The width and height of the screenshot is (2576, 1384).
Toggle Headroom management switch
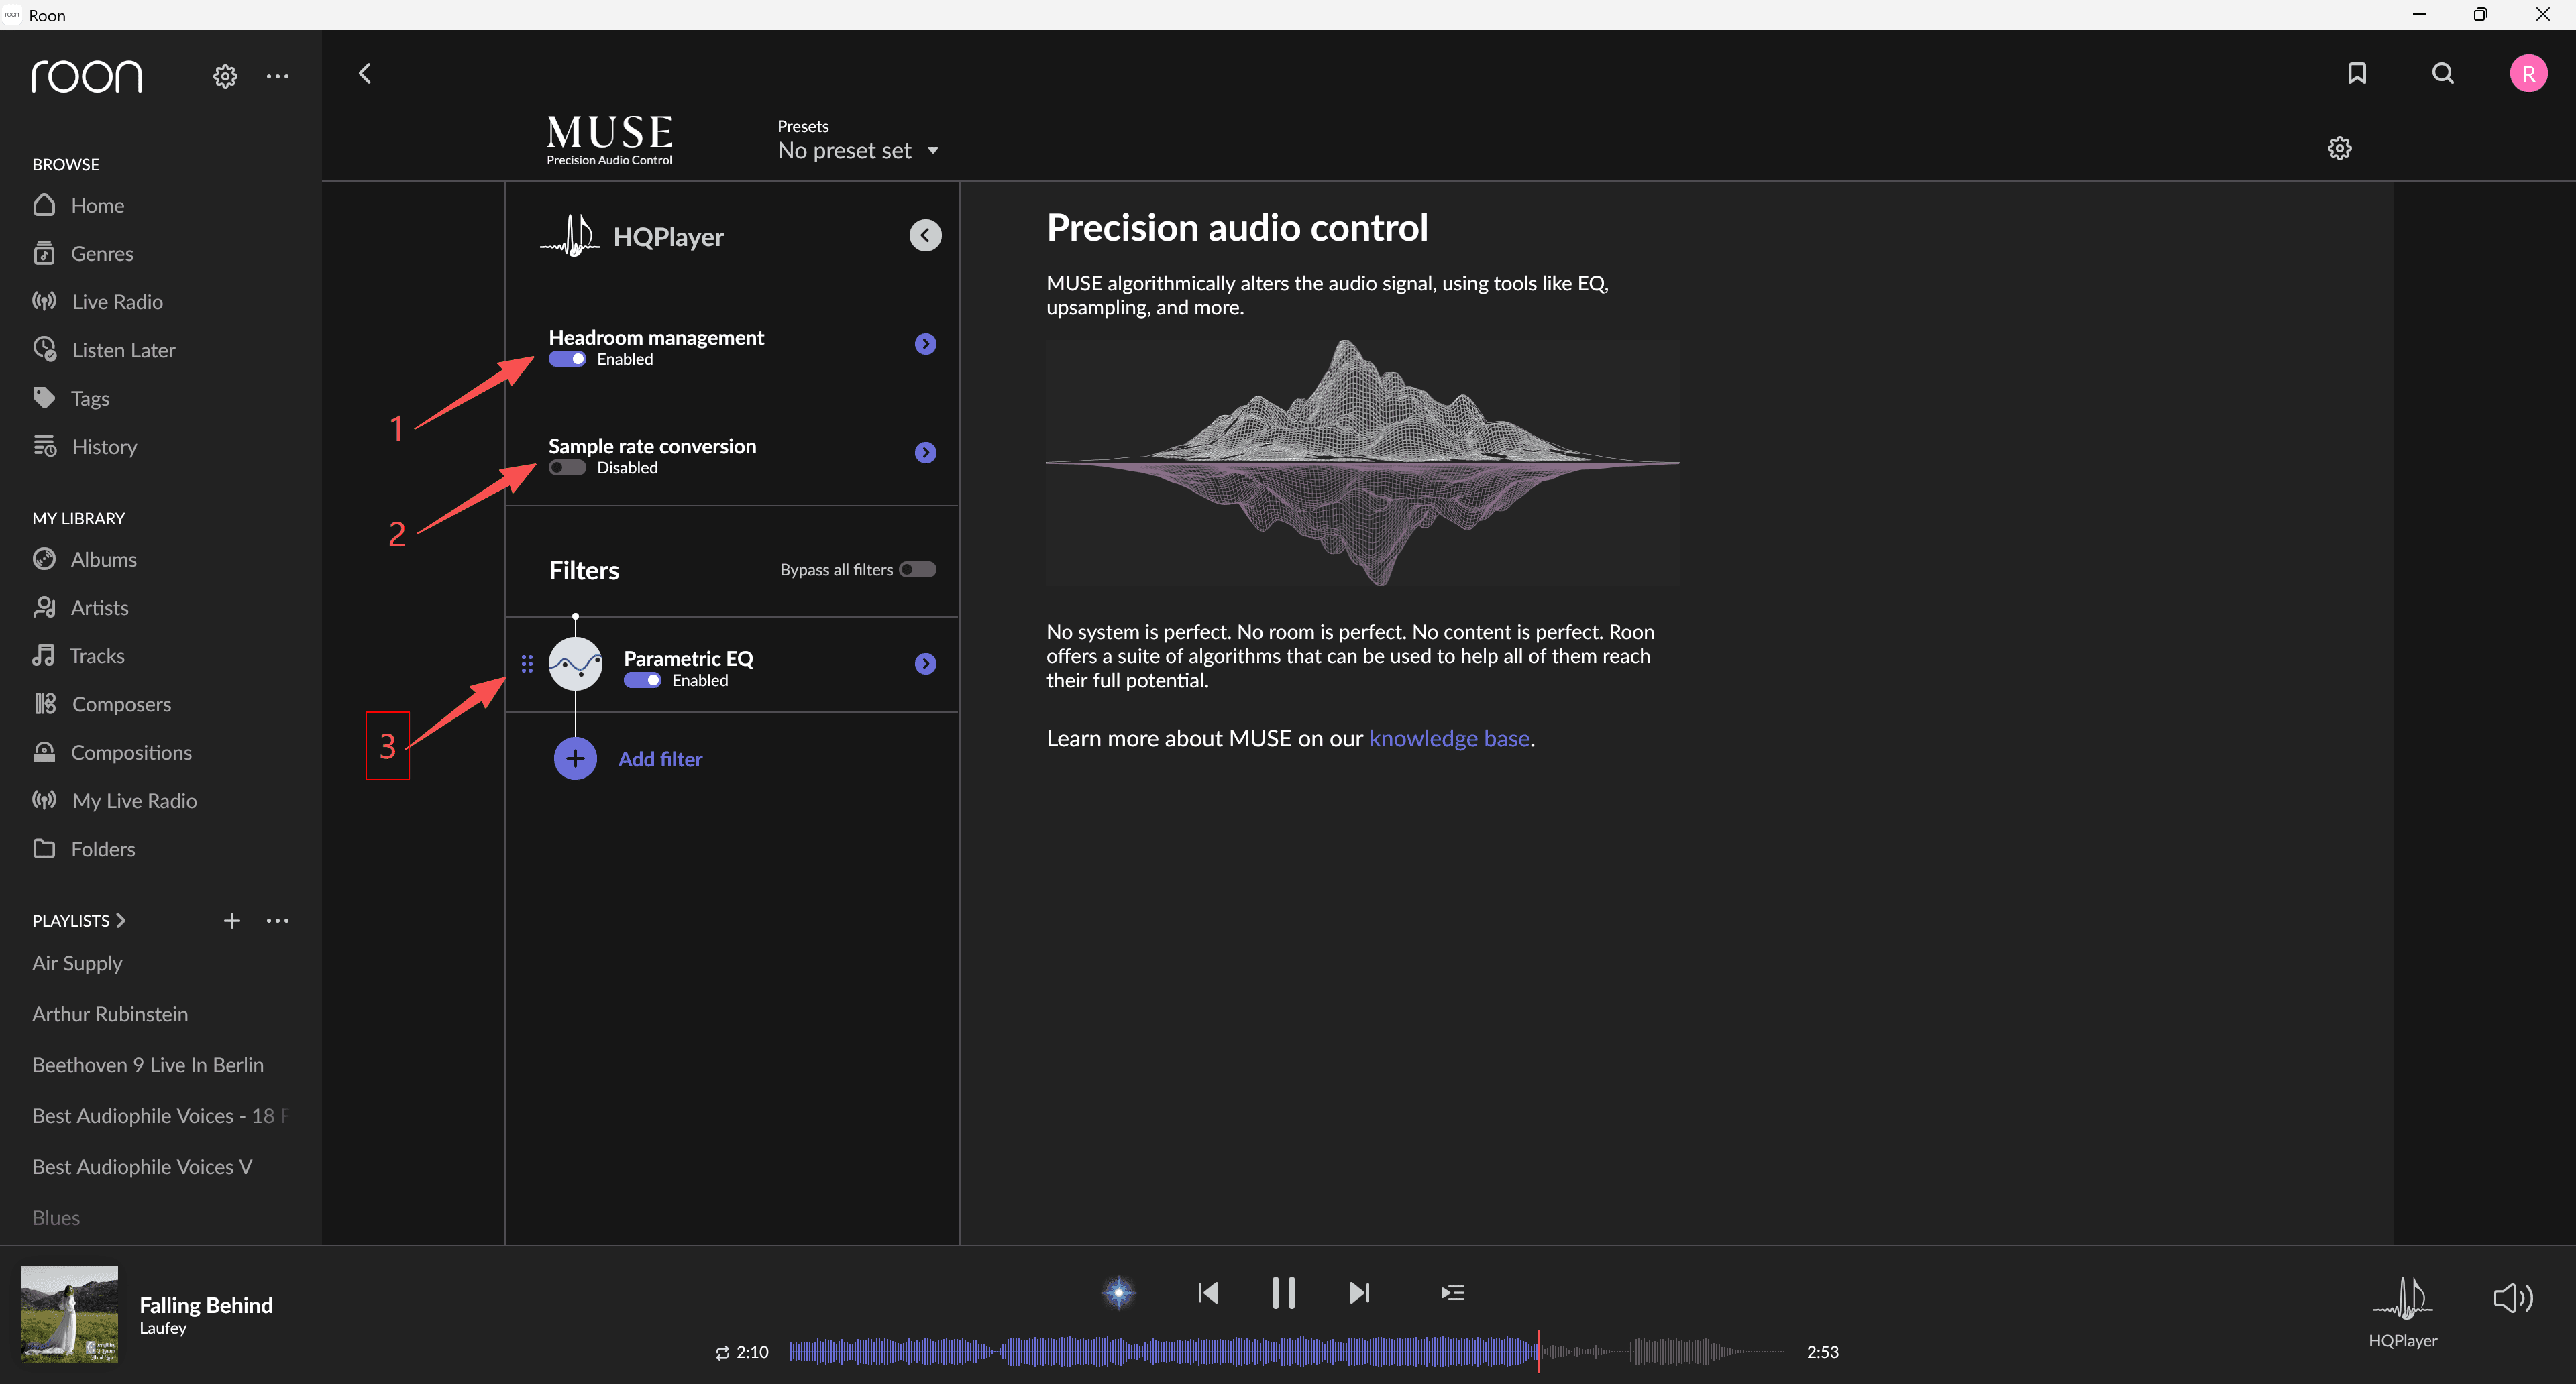tap(567, 359)
